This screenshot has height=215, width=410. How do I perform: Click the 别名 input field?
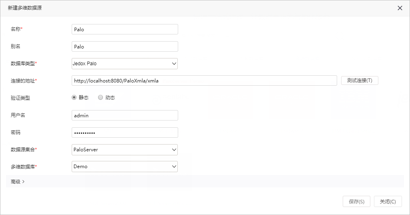pos(125,46)
